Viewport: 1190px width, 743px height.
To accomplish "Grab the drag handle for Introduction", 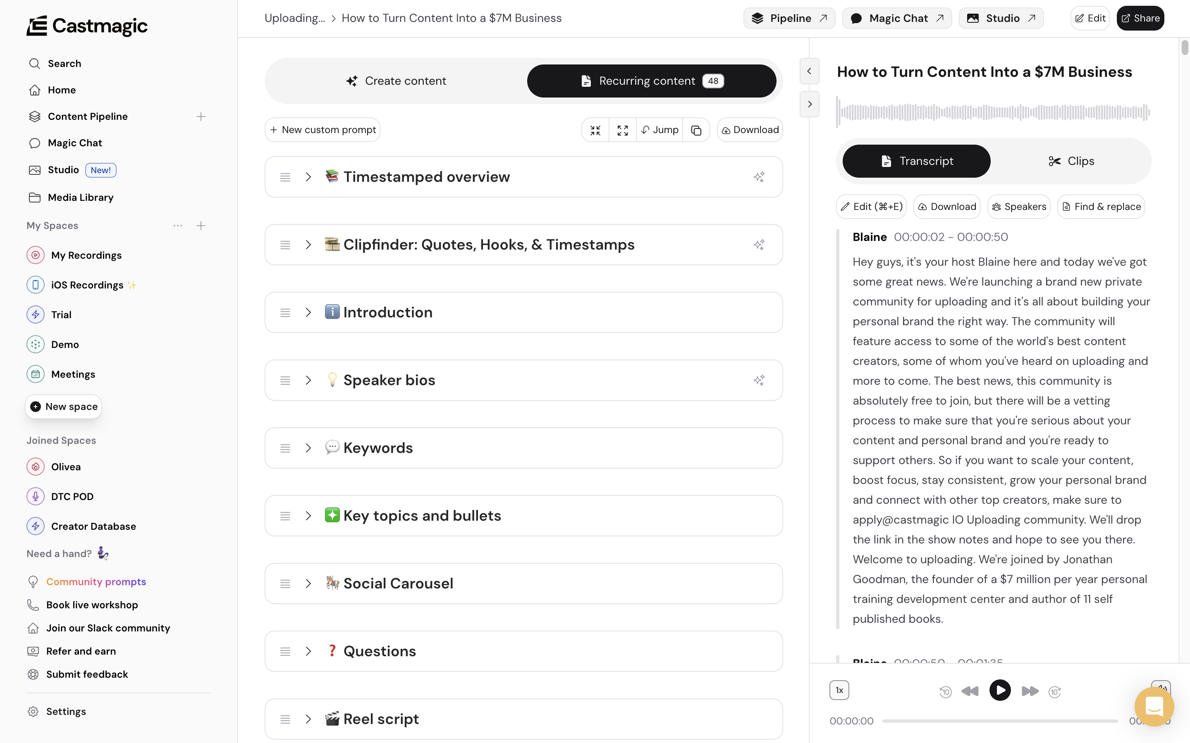I will point(285,312).
